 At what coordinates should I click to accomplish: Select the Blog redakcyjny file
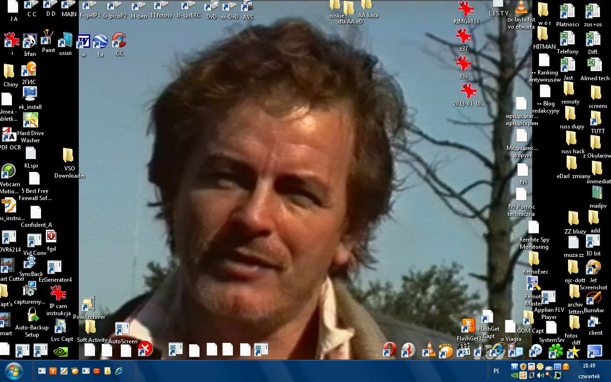pos(545,91)
